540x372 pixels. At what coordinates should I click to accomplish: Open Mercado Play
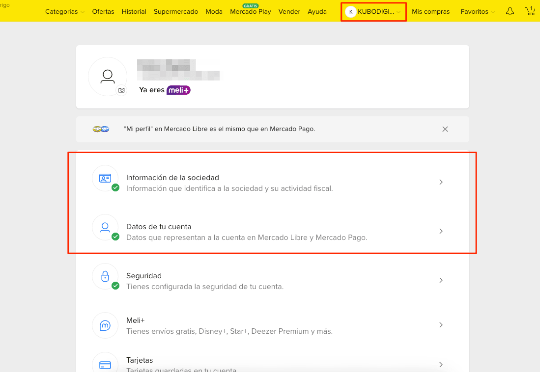point(251,12)
